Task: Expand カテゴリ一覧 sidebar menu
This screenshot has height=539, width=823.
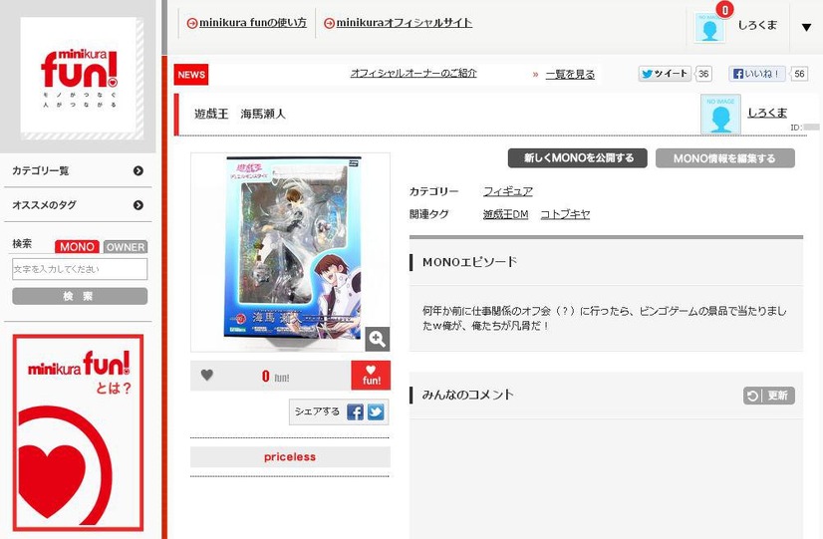Action: [78, 170]
